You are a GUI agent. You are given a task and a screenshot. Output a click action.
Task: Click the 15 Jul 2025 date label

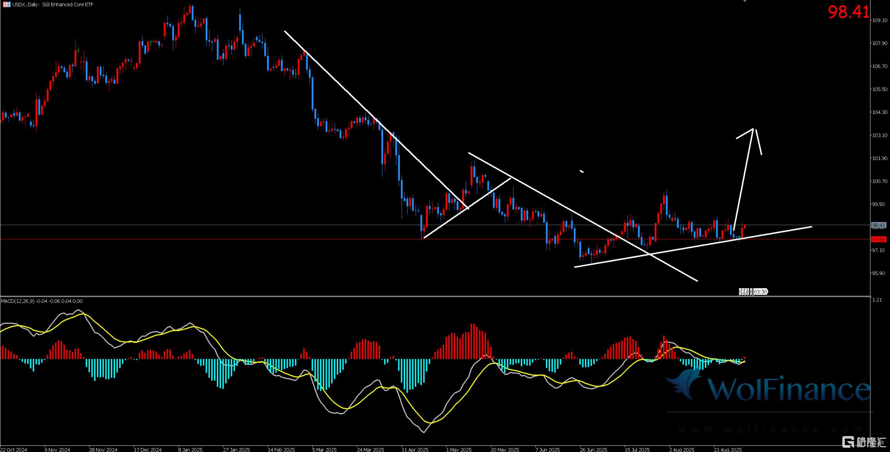click(x=637, y=449)
